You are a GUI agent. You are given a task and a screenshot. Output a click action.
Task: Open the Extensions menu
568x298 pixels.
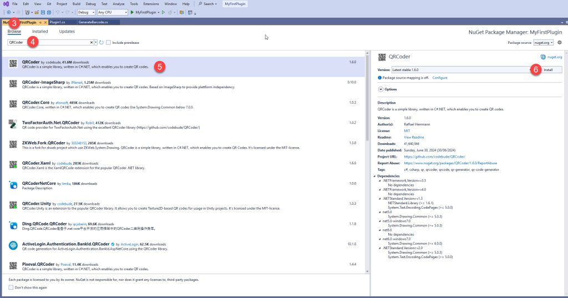151,4
